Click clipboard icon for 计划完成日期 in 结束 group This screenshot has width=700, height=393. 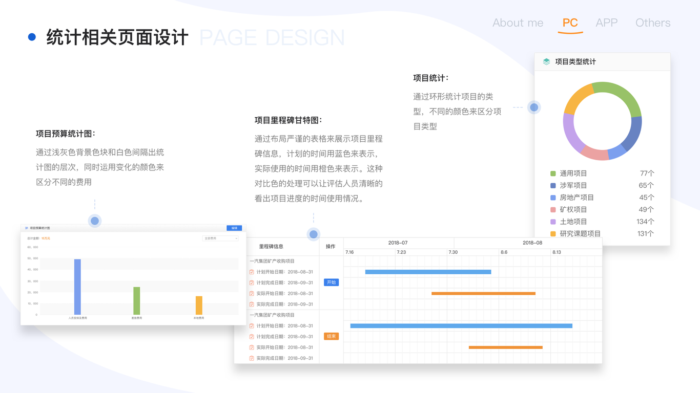252,336
